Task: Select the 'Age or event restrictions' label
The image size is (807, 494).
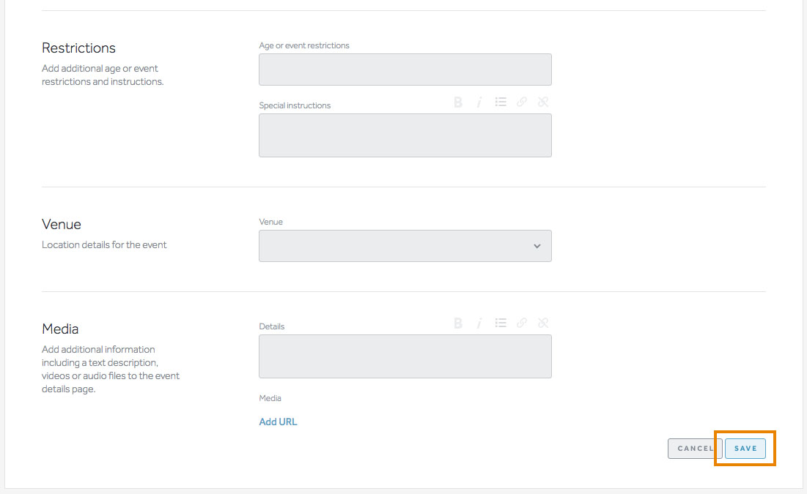Action: pyautogui.click(x=304, y=45)
